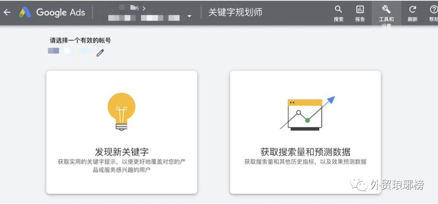This screenshot has height=204, width=438.
Task: Click the 请选择一个有效的帐号 label
Action: coord(80,40)
